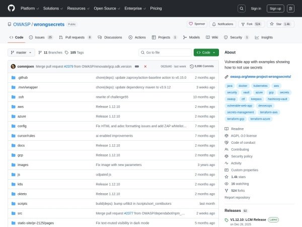The width and height of the screenshot is (302, 227).
Task: Open V1.12.10: LCM Release
Action: click(x=248, y=219)
